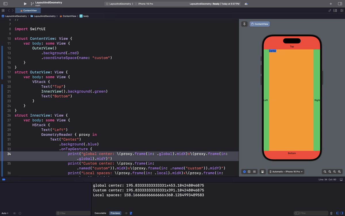The width and height of the screenshot is (345, 216).
Task: Open the adjust editor options menu
Action: tap(335, 10)
